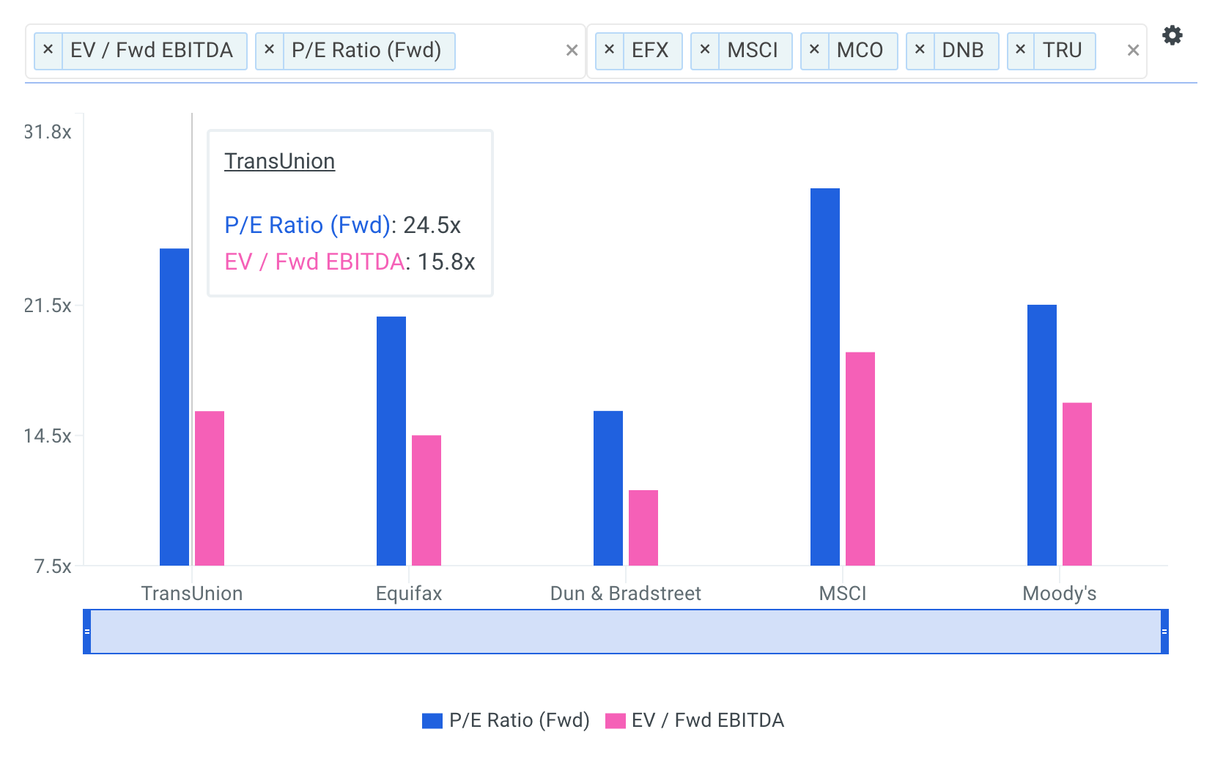1215x762 pixels.
Task: Click tooltip EV / Fwd EBITDA value 15.8x
Action: point(446,262)
